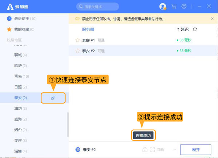Open the user account avatar
The image size is (218, 158).
tap(162, 7)
